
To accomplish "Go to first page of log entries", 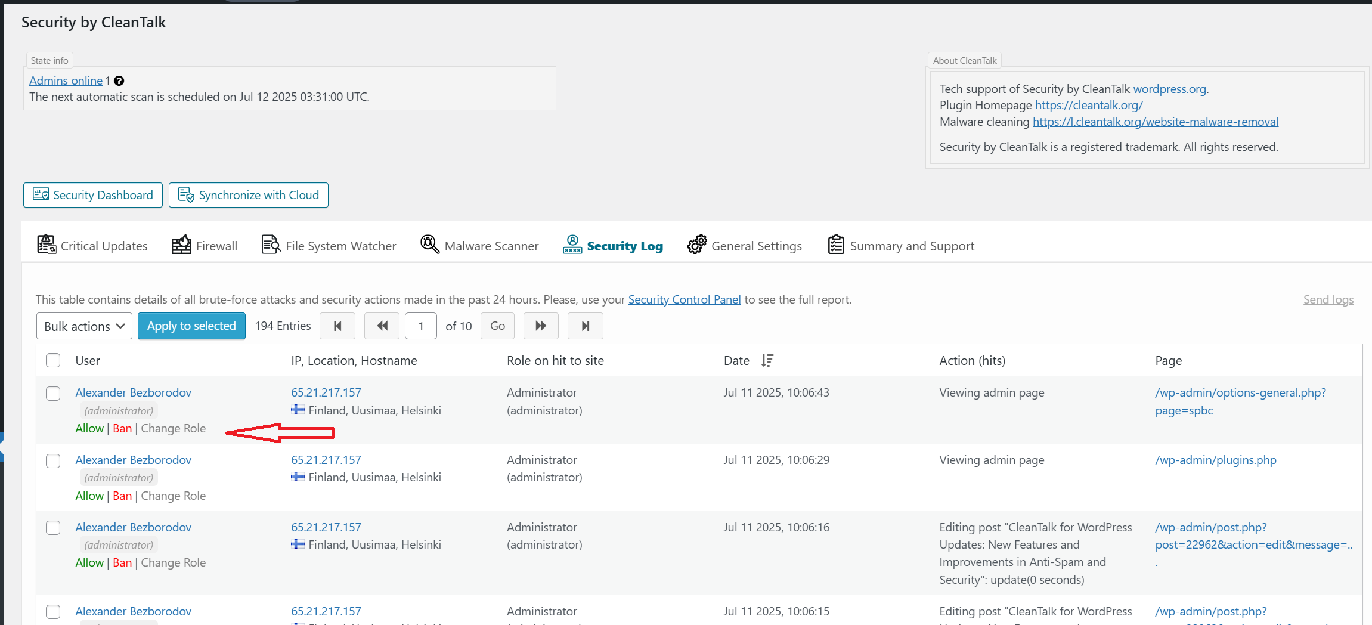I will [337, 326].
